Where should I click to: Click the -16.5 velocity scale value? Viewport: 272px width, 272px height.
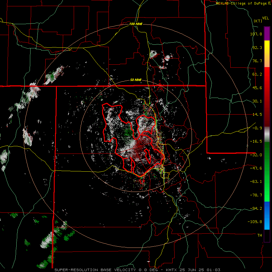click(x=256, y=141)
